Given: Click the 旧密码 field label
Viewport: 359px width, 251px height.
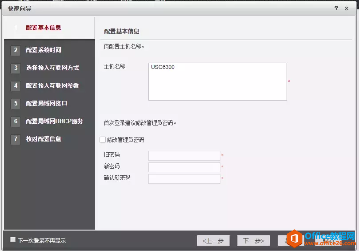Looking at the screenshot, I should click(x=112, y=154).
